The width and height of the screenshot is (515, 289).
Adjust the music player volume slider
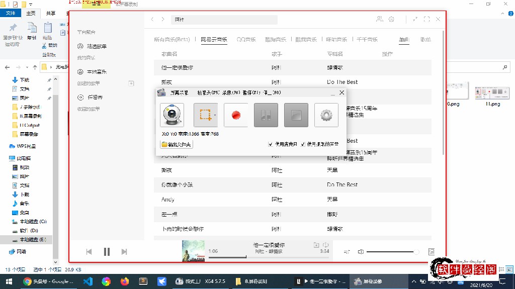(393, 252)
